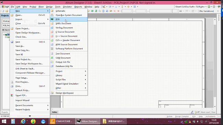Switch to the Projects panel tab
The image size is (223, 125).
[5, 112]
